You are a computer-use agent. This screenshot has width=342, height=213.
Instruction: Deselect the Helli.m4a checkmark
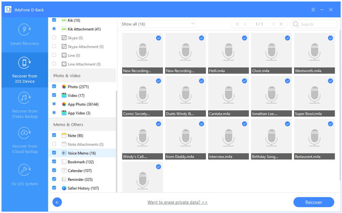(244, 38)
